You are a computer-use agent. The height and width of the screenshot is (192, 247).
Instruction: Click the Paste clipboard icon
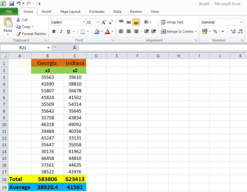pyautogui.click(x=8, y=22)
